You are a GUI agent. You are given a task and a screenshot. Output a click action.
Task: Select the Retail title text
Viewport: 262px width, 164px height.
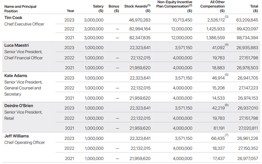[9, 118]
